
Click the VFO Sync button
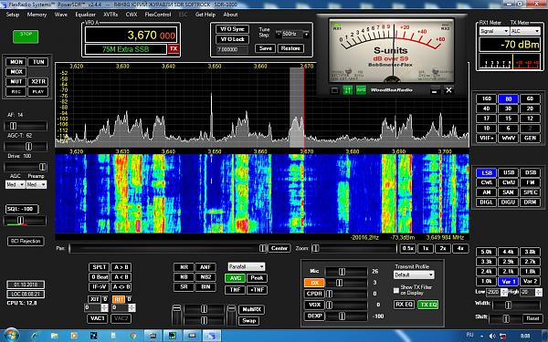pyautogui.click(x=232, y=29)
